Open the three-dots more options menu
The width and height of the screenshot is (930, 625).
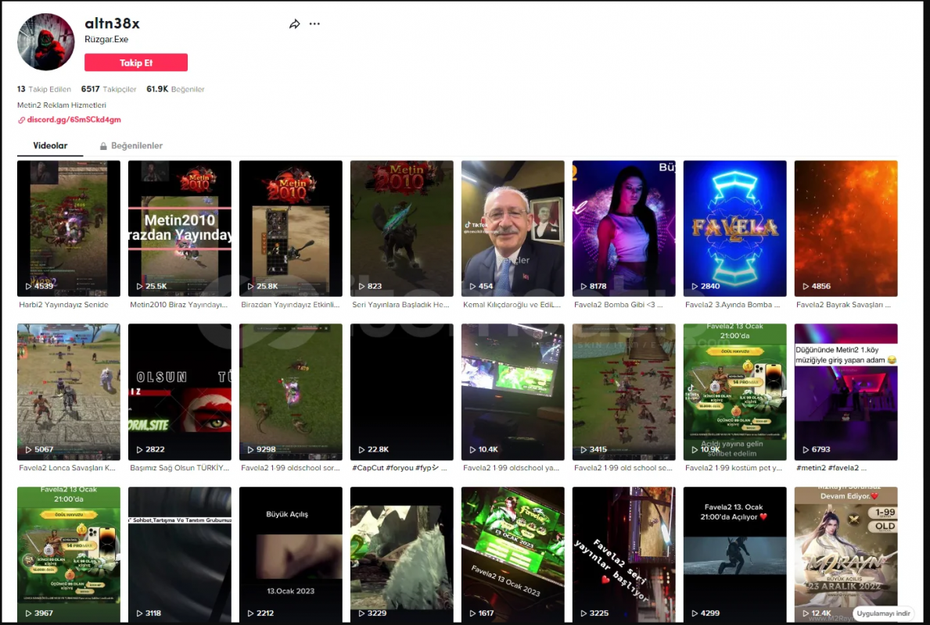pos(314,23)
